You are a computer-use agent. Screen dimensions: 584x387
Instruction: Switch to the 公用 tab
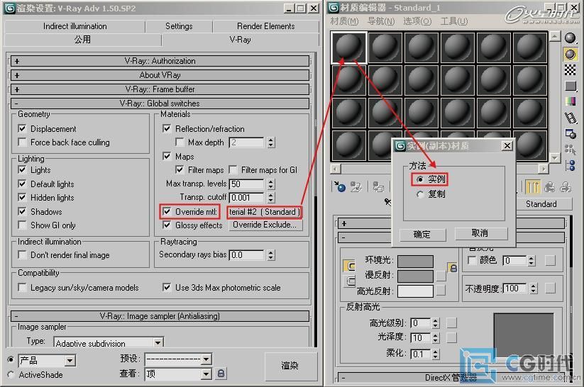click(x=83, y=40)
